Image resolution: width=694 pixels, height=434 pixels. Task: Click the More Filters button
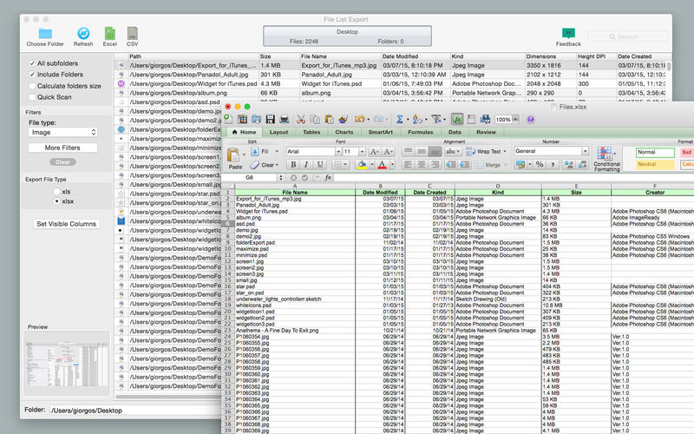pyautogui.click(x=64, y=148)
